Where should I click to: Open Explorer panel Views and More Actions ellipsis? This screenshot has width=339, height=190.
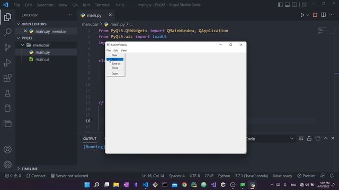coord(69,15)
